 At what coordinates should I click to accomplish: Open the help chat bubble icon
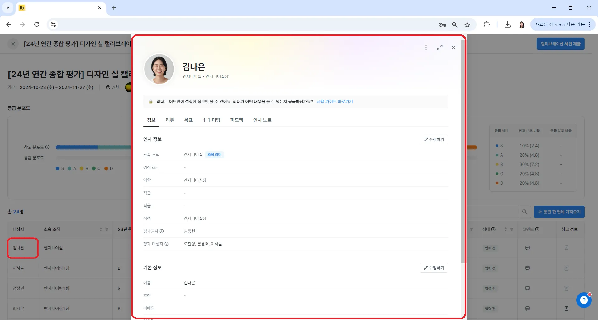[584, 300]
